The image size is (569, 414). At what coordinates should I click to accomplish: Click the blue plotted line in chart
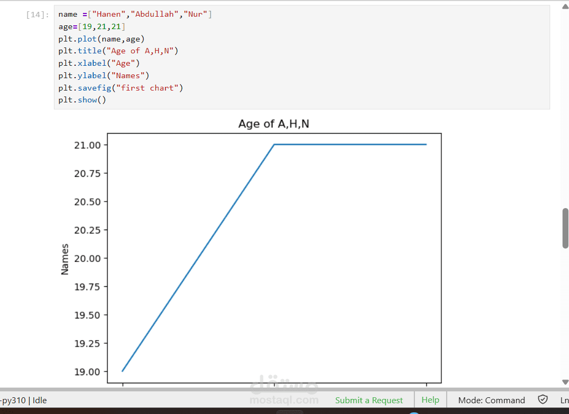click(x=199, y=258)
